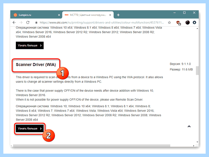
Task: Click the address bar URL
Action: [x=102, y=23]
